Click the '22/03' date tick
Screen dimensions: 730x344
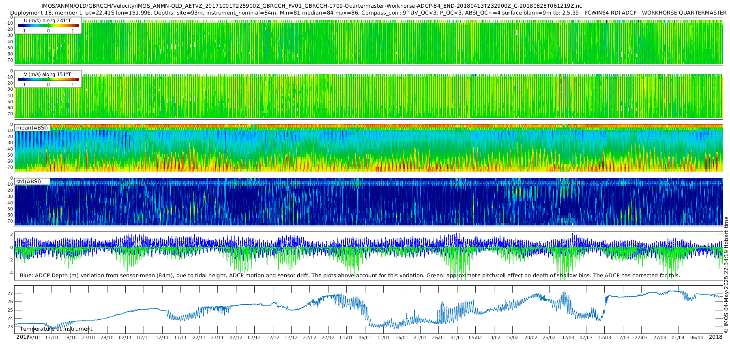(642, 338)
